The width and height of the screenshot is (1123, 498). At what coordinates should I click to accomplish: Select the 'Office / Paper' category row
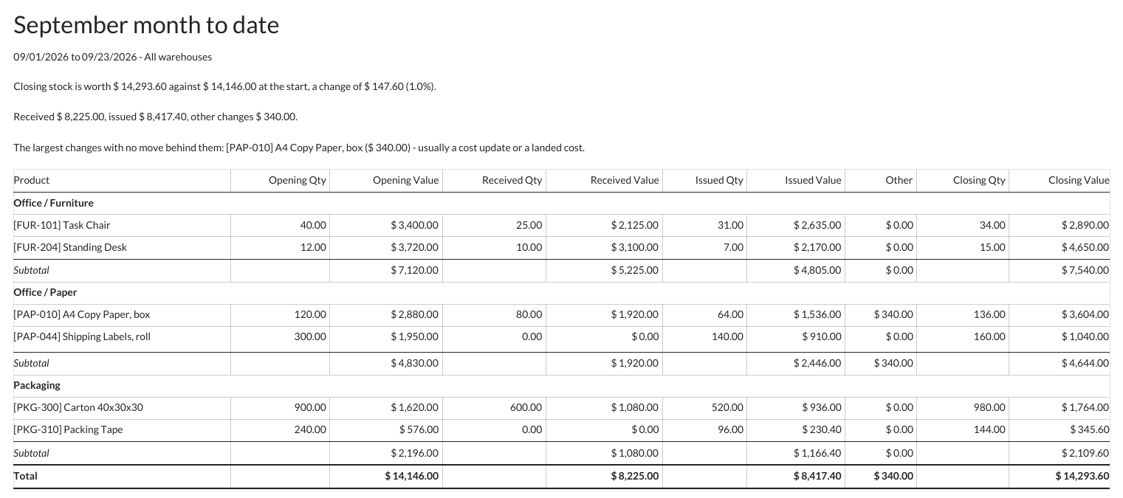pos(561,292)
